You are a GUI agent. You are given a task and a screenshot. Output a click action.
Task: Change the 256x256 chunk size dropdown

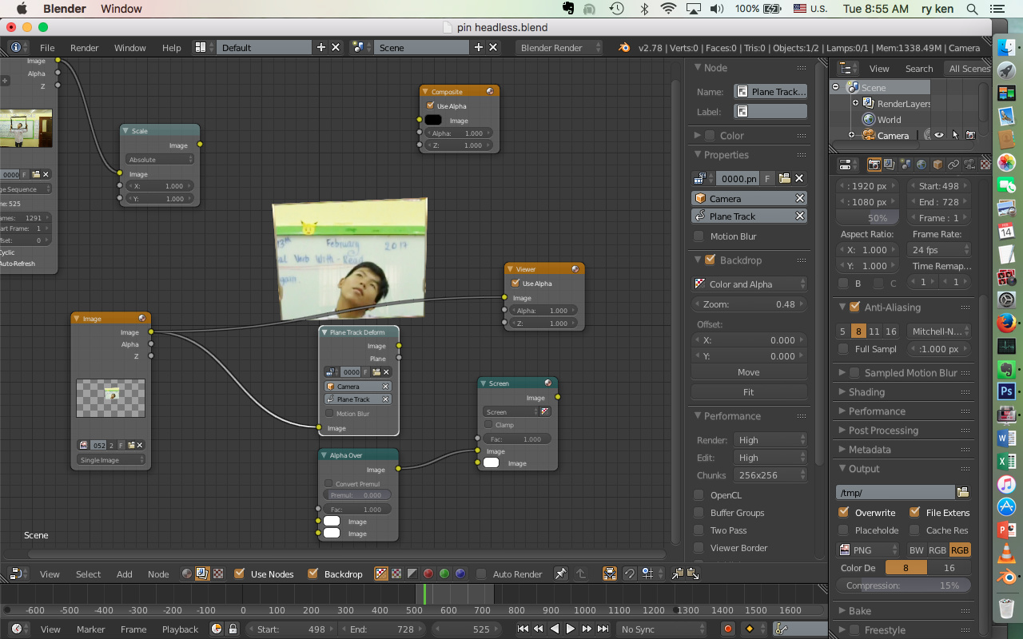pos(770,474)
